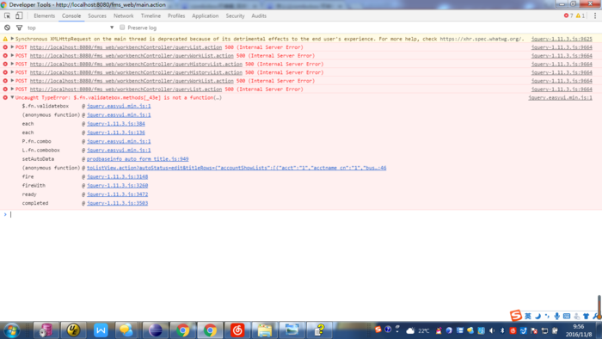Click the volume speaker tray icon
The height and width of the screenshot is (339, 602).
[x=492, y=330]
